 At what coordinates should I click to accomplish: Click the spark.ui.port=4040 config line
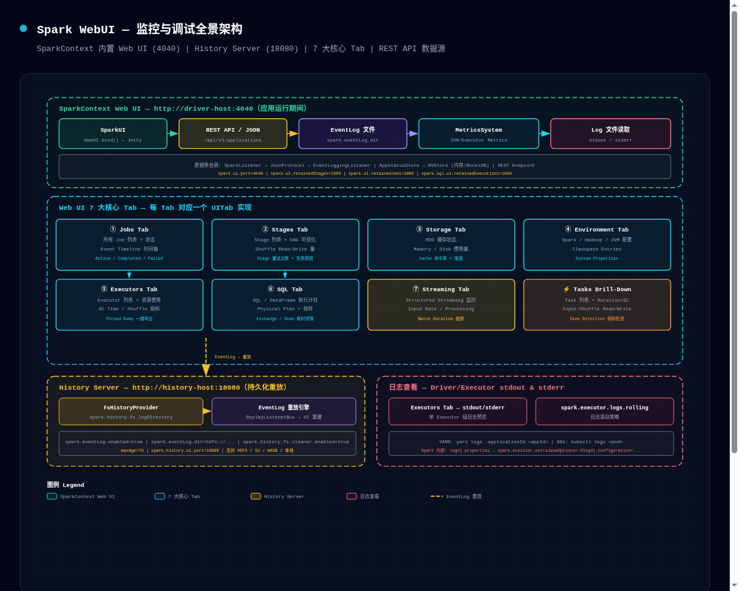[365, 174]
